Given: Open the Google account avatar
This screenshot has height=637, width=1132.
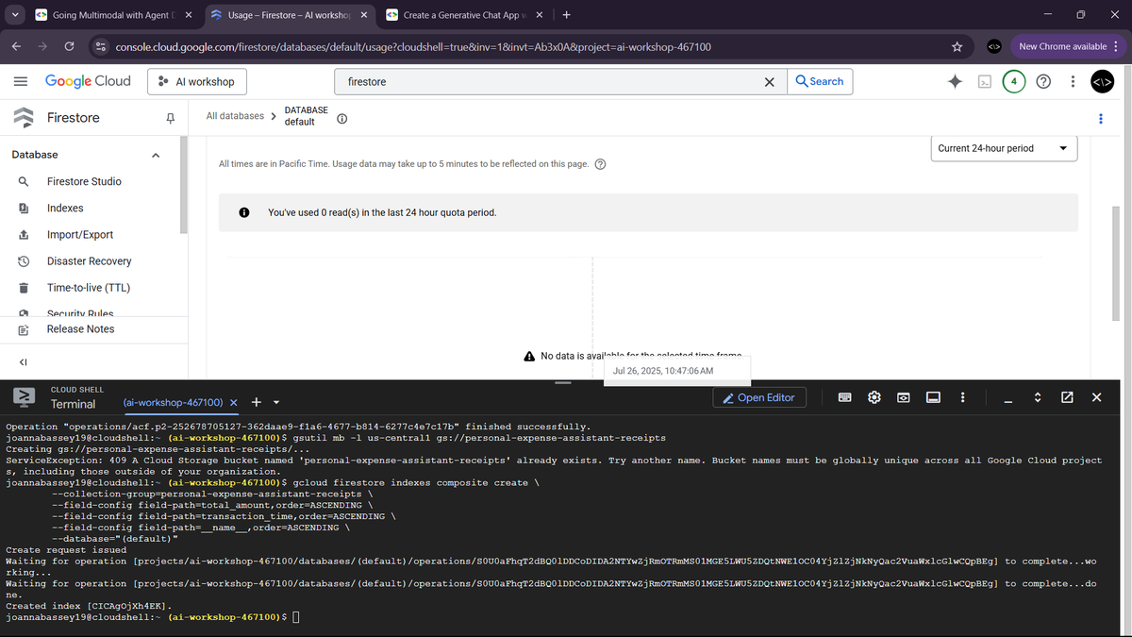Looking at the screenshot, I should tap(1102, 81).
